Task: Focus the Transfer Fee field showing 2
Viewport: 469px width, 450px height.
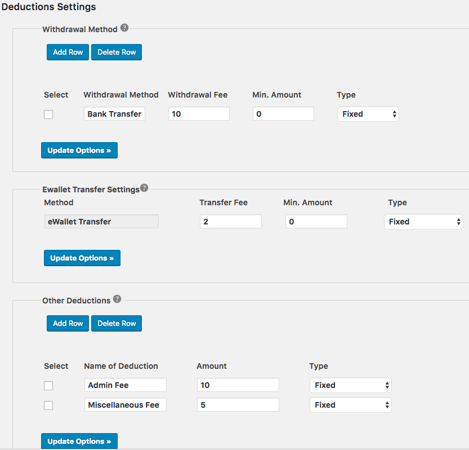Action: 231,222
